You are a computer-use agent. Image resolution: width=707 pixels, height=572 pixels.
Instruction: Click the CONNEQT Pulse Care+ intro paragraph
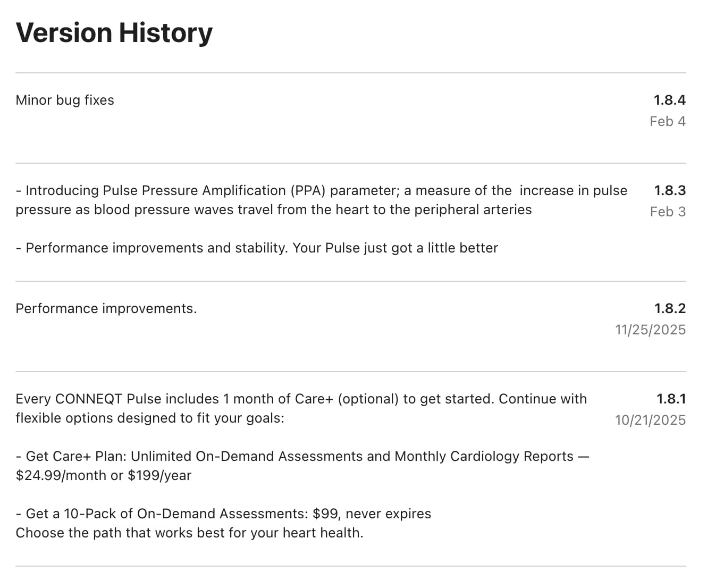(301, 408)
